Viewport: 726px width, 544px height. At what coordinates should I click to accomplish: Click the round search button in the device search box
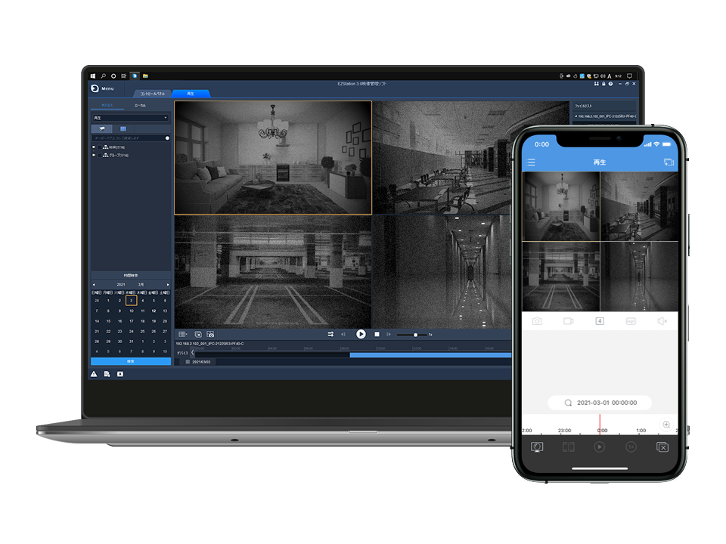(167, 138)
